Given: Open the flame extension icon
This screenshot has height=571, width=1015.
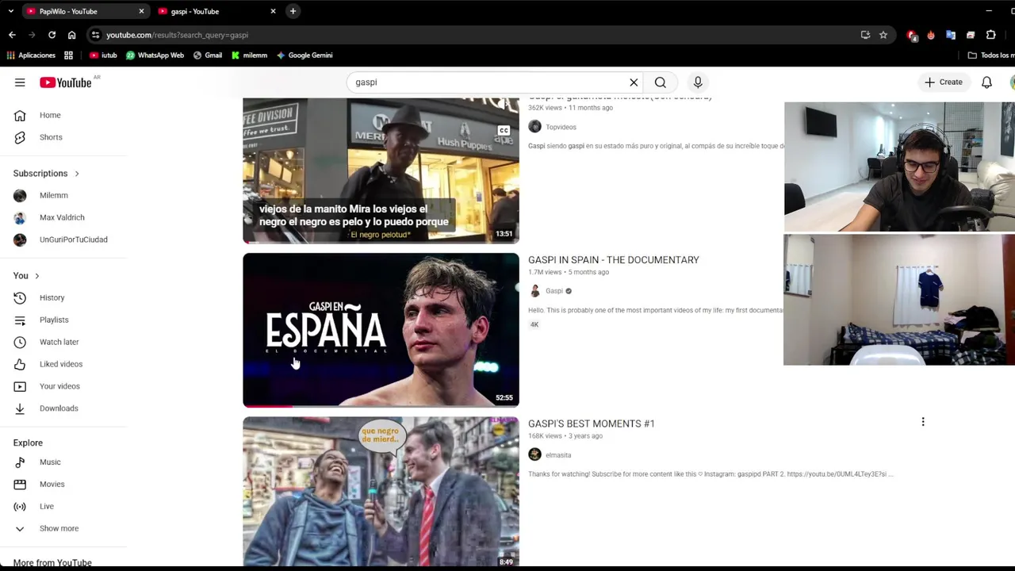Looking at the screenshot, I should [931, 35].
